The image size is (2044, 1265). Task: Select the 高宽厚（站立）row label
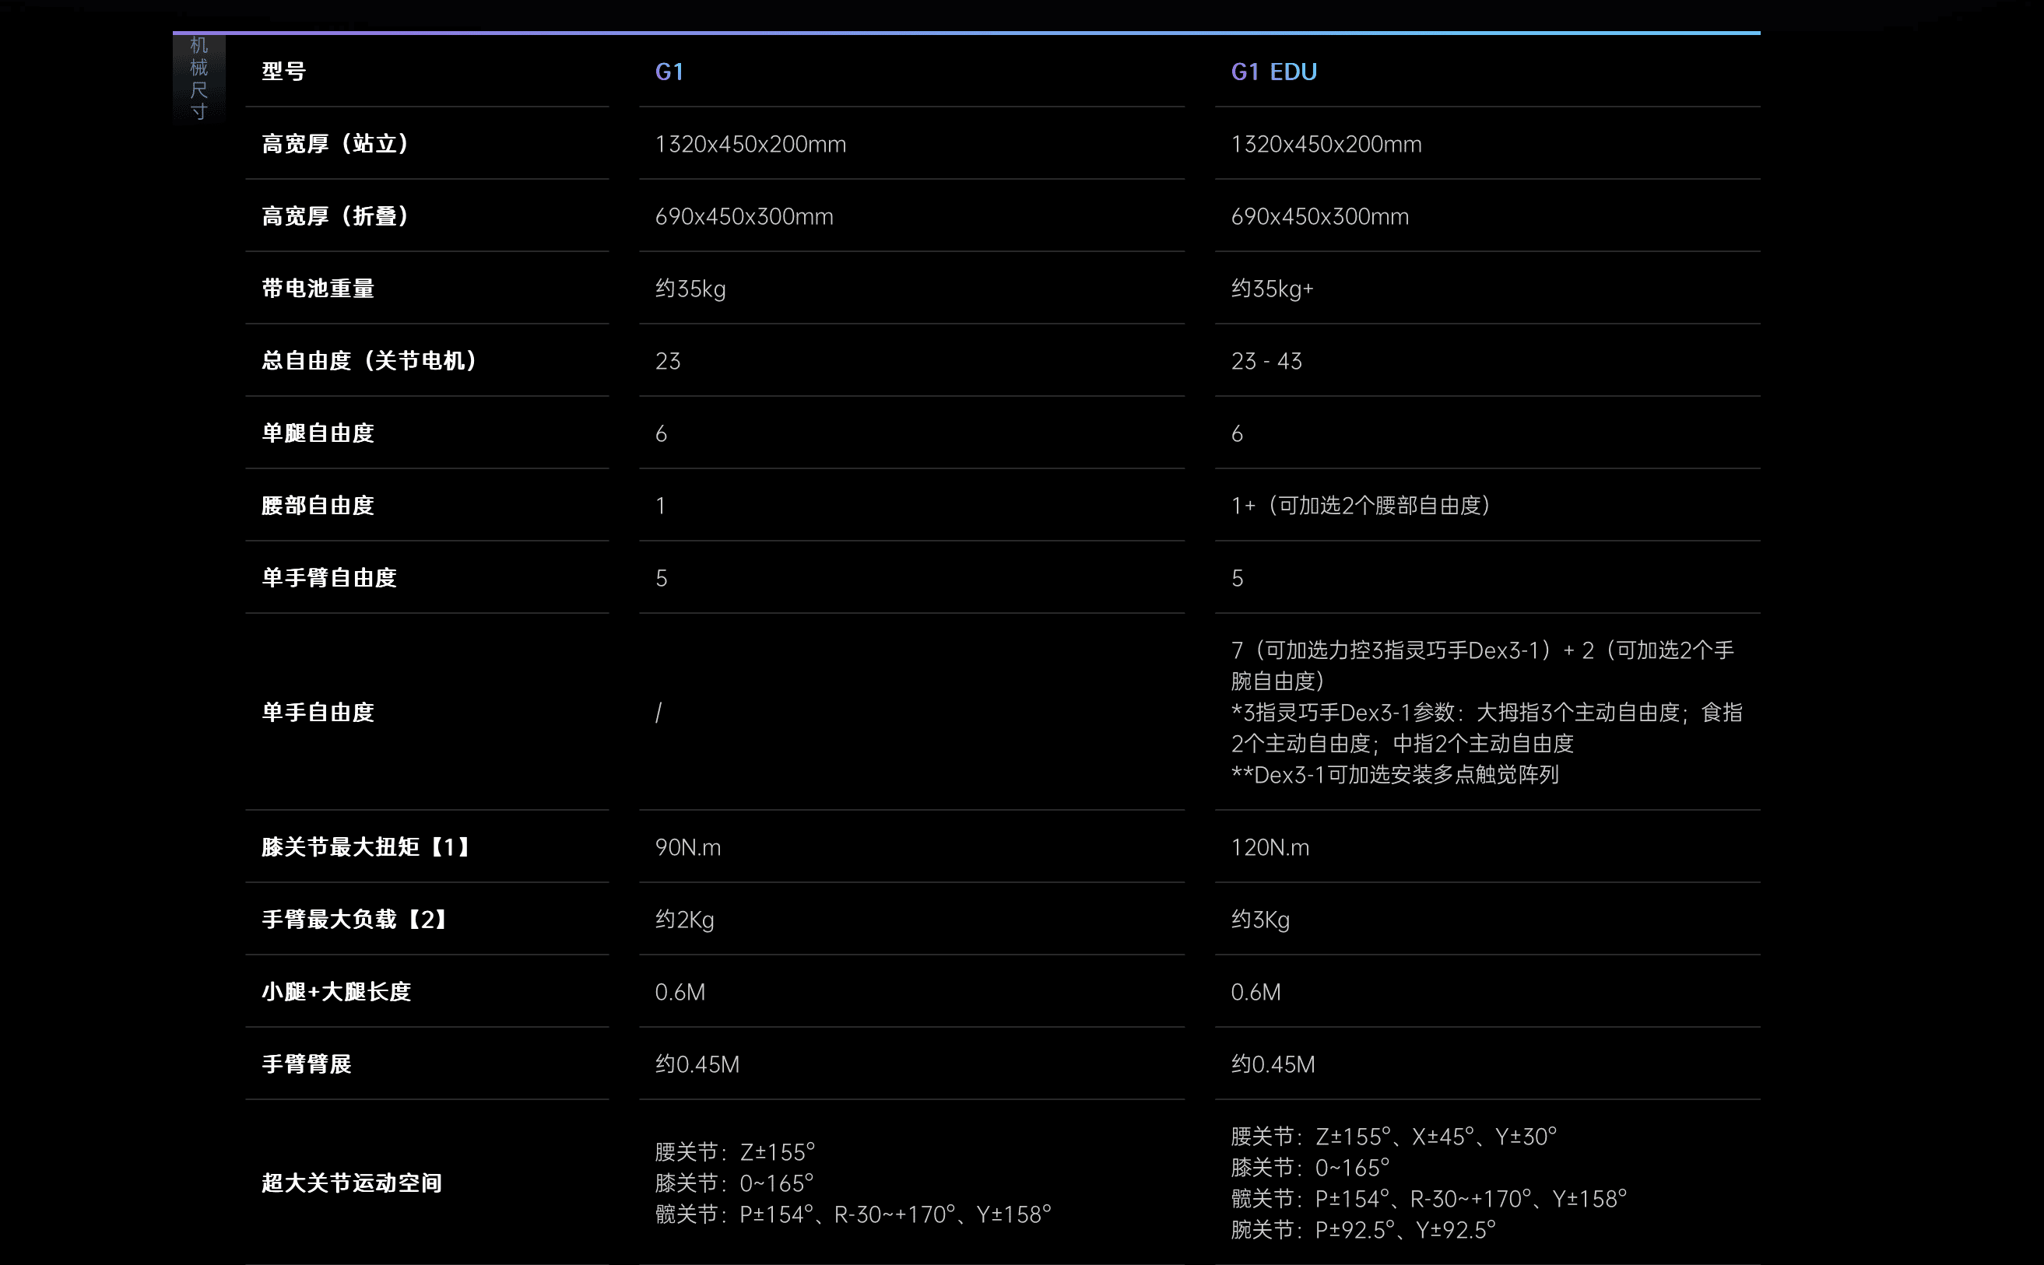335,144
